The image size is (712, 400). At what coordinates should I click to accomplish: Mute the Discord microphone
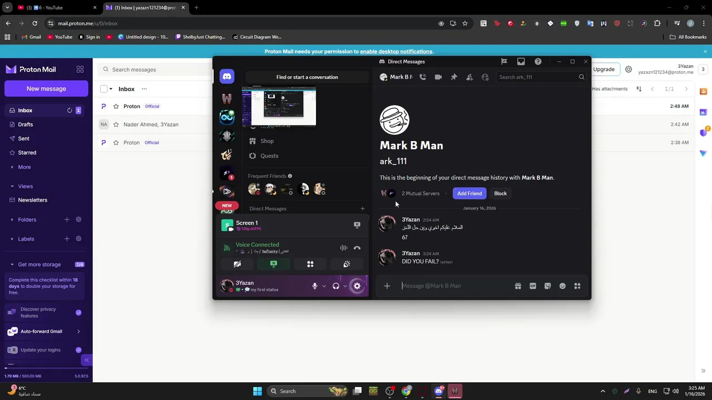point(315,286)
